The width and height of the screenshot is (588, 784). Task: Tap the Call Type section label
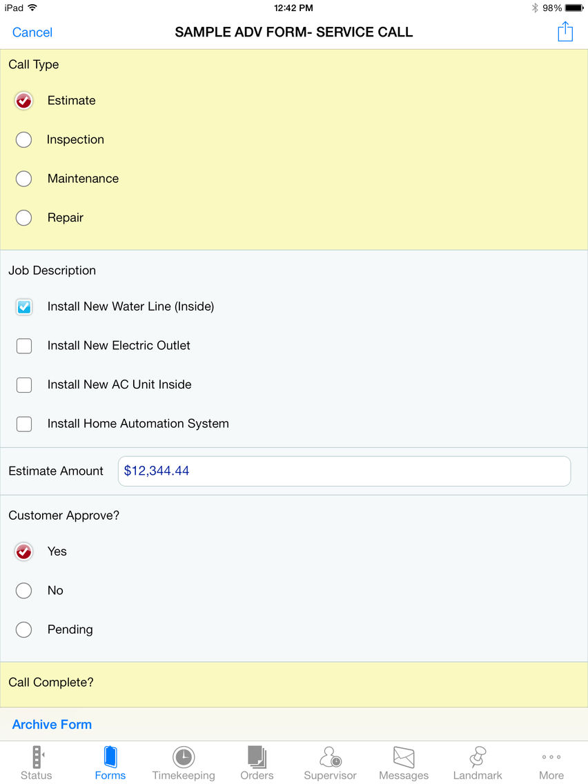coord(34,64)
